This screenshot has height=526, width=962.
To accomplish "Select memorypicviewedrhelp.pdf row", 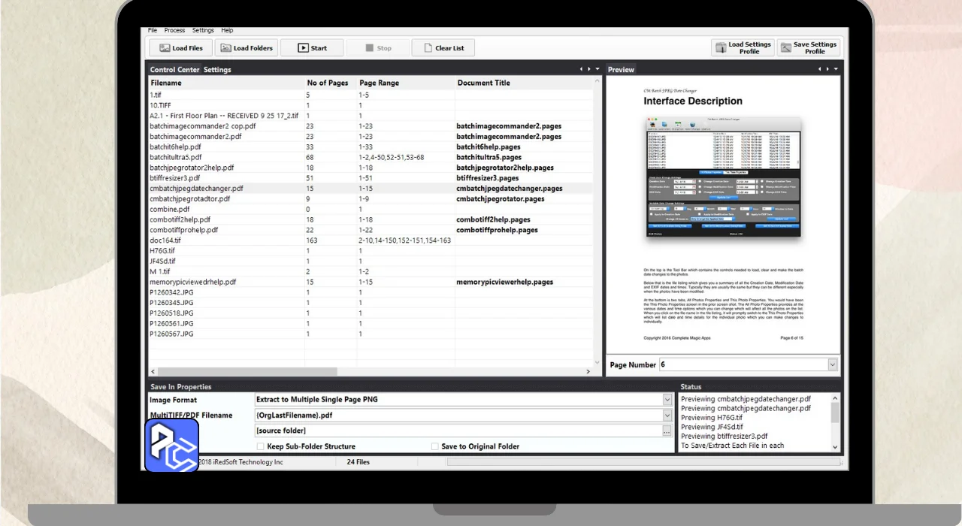I will [370, 283].
